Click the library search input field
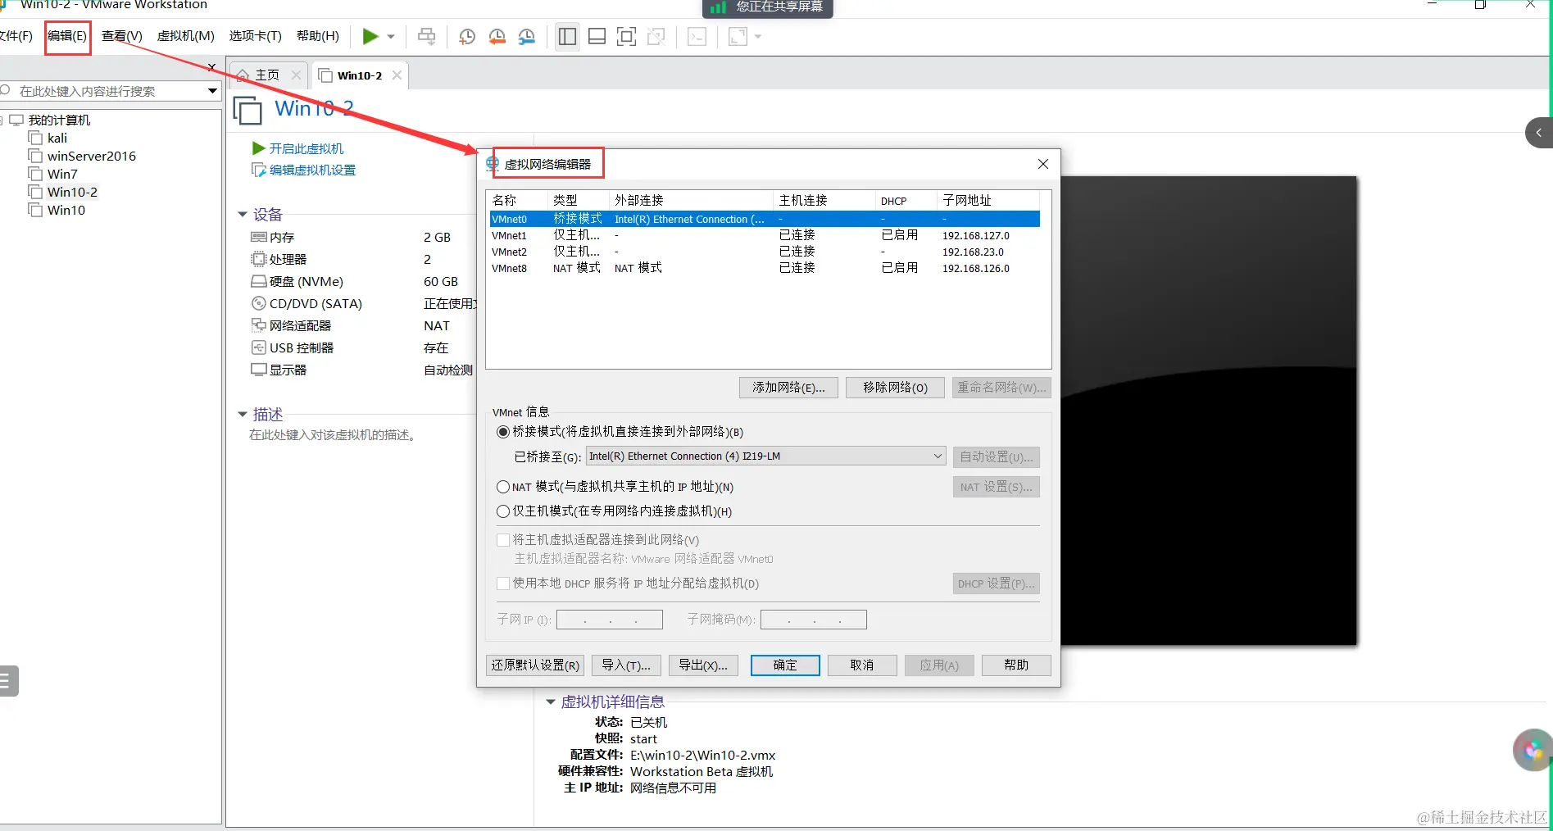This screenshot has width=1553, height=831. coord(110,91)
